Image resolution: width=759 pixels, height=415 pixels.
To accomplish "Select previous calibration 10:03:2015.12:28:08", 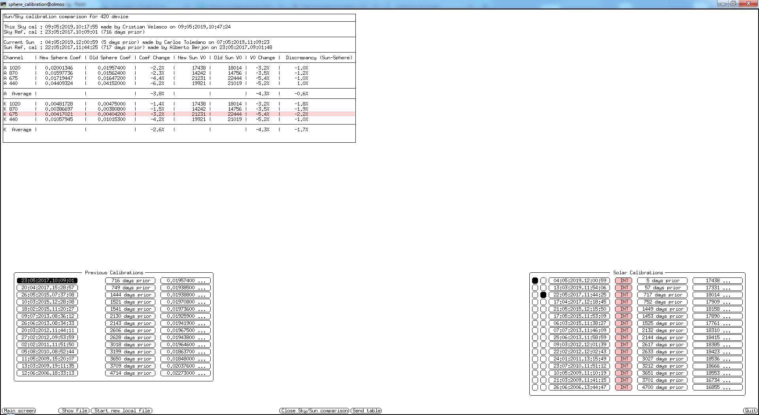I will (x=47, y=302).
